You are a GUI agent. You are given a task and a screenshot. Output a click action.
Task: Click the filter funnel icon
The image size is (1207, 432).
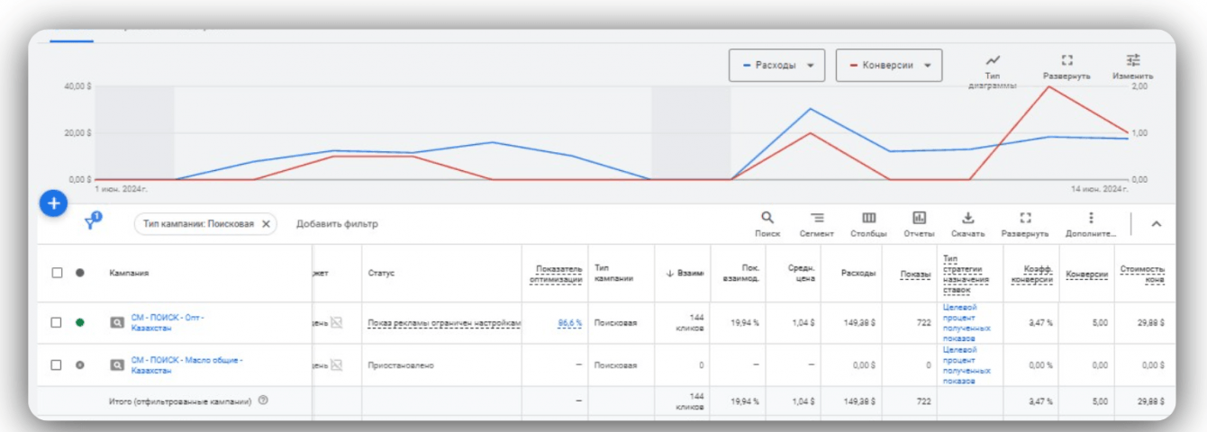click(90, 223)
